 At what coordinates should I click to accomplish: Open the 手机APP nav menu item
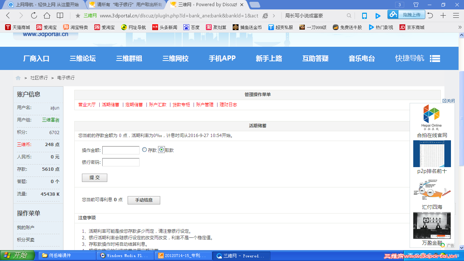(222, 58)
